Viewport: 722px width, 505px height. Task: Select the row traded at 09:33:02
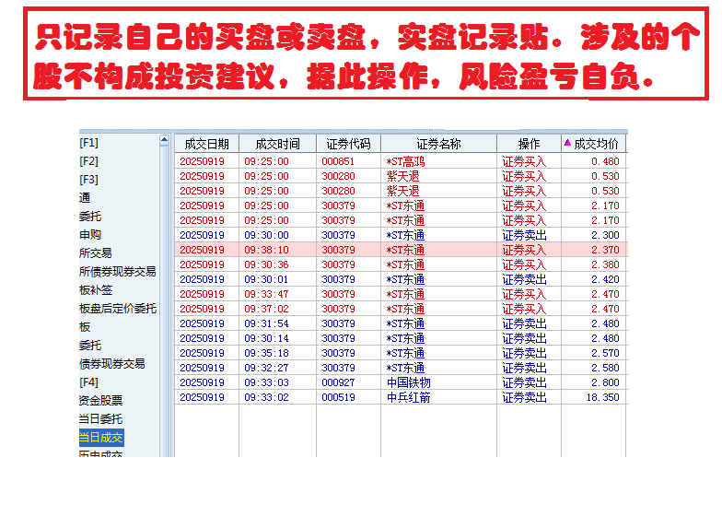[401, 397]
